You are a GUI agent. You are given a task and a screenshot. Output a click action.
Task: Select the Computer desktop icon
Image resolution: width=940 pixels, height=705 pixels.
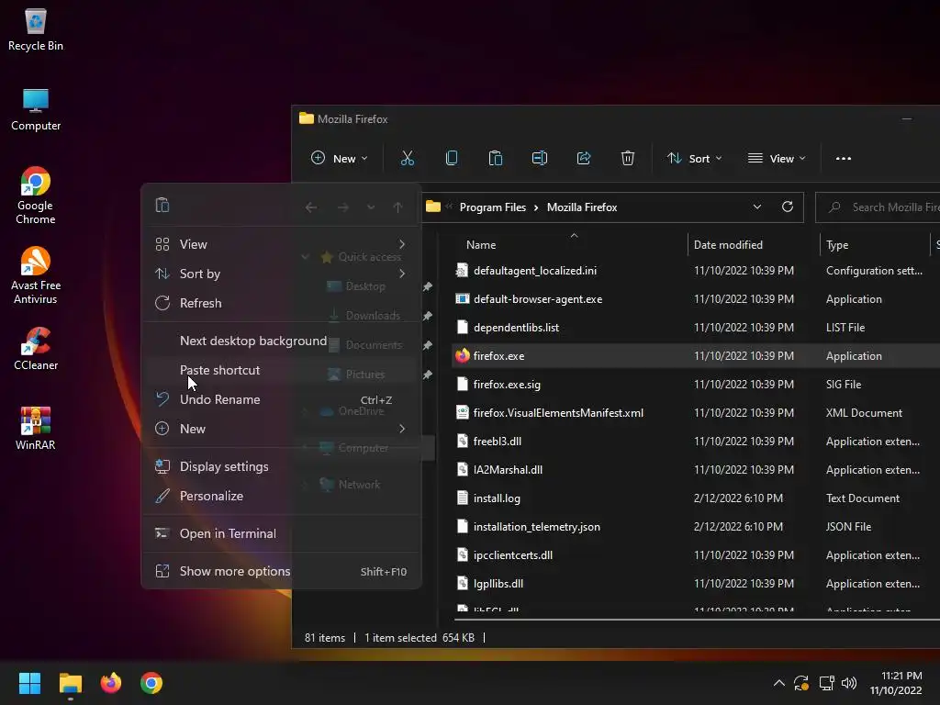[x=36, y=110]
